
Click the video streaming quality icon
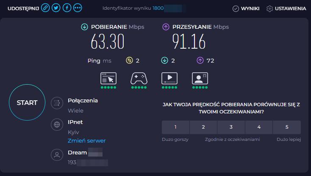click(169, 78)
